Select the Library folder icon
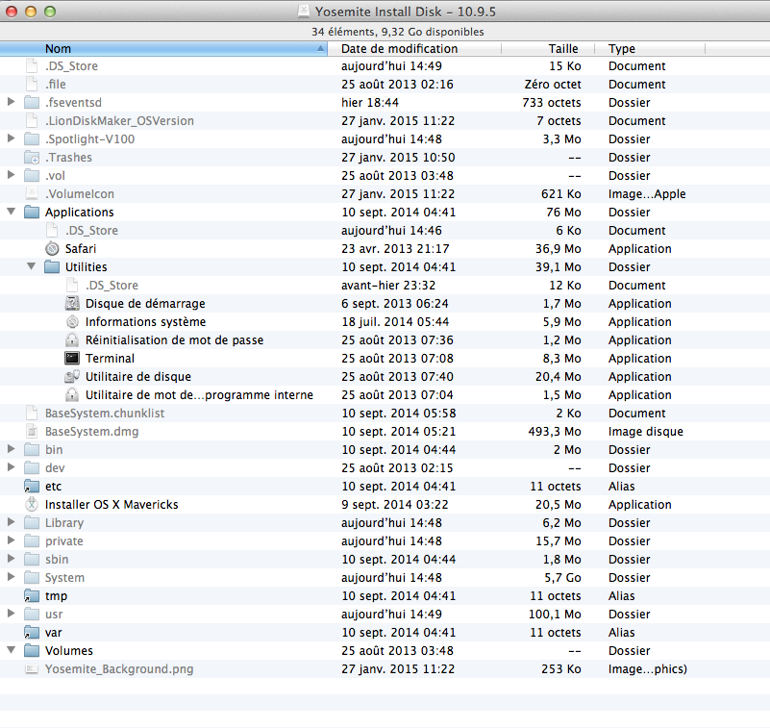The height and width of the screenshot is (728, 770). pos(32,522)
